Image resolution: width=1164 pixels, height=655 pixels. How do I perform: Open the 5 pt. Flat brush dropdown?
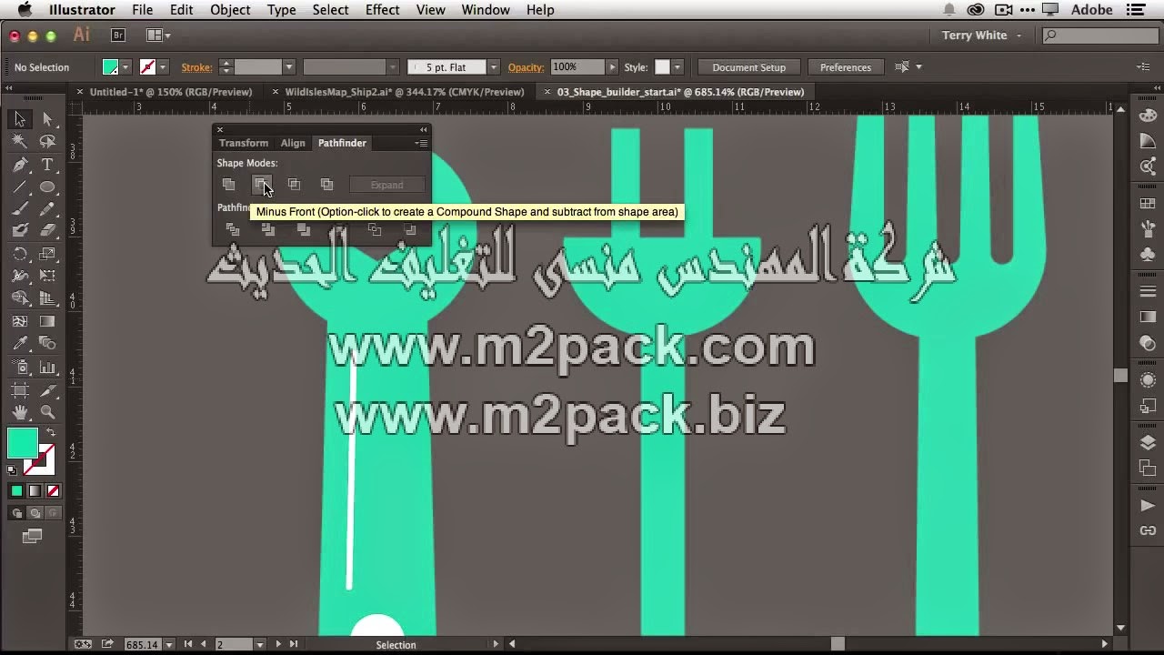tap(494, 67)
